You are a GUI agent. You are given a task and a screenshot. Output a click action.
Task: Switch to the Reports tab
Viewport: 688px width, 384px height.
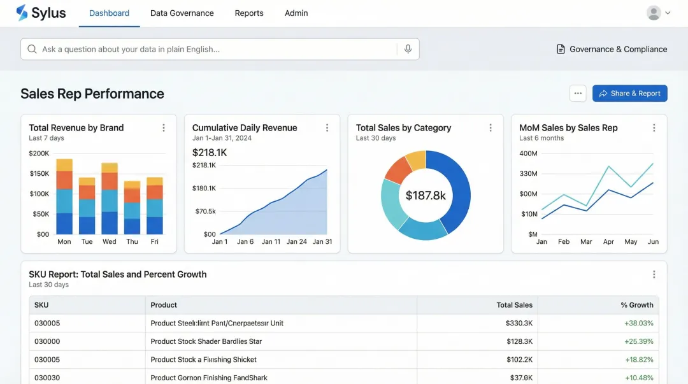click(249, 13)
